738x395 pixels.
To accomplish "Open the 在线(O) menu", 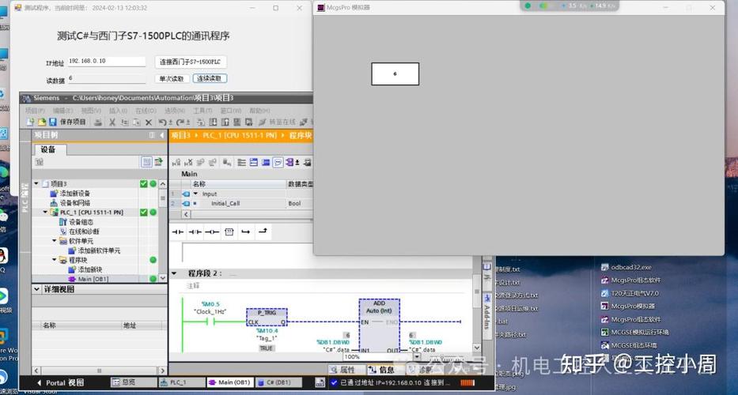I will (x=146, y=111).
